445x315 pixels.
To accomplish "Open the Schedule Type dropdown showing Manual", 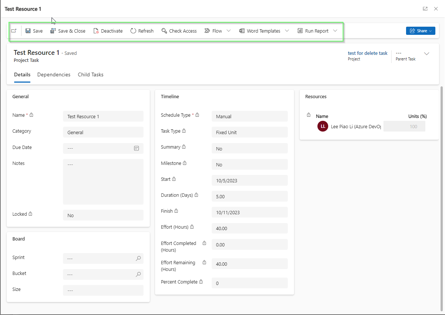I will [x=250, y=116].
